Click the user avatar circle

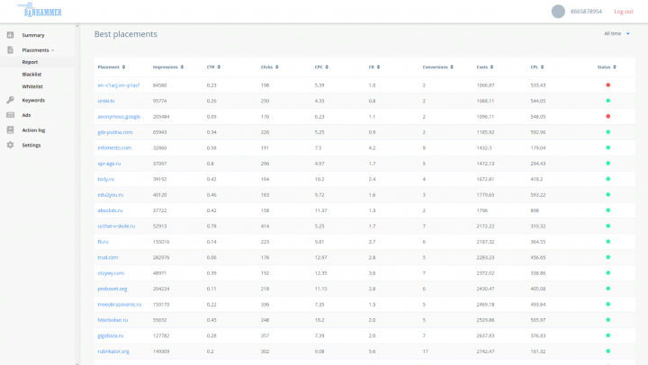click(558, 12)
